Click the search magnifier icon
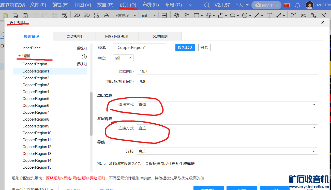The image size is (331, 190). pyautogui.click(x=207, y=5)
